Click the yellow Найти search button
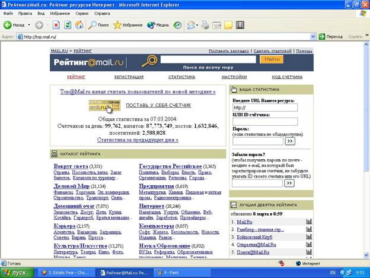This screenshot has height=278, width=370. coord(273,59)
